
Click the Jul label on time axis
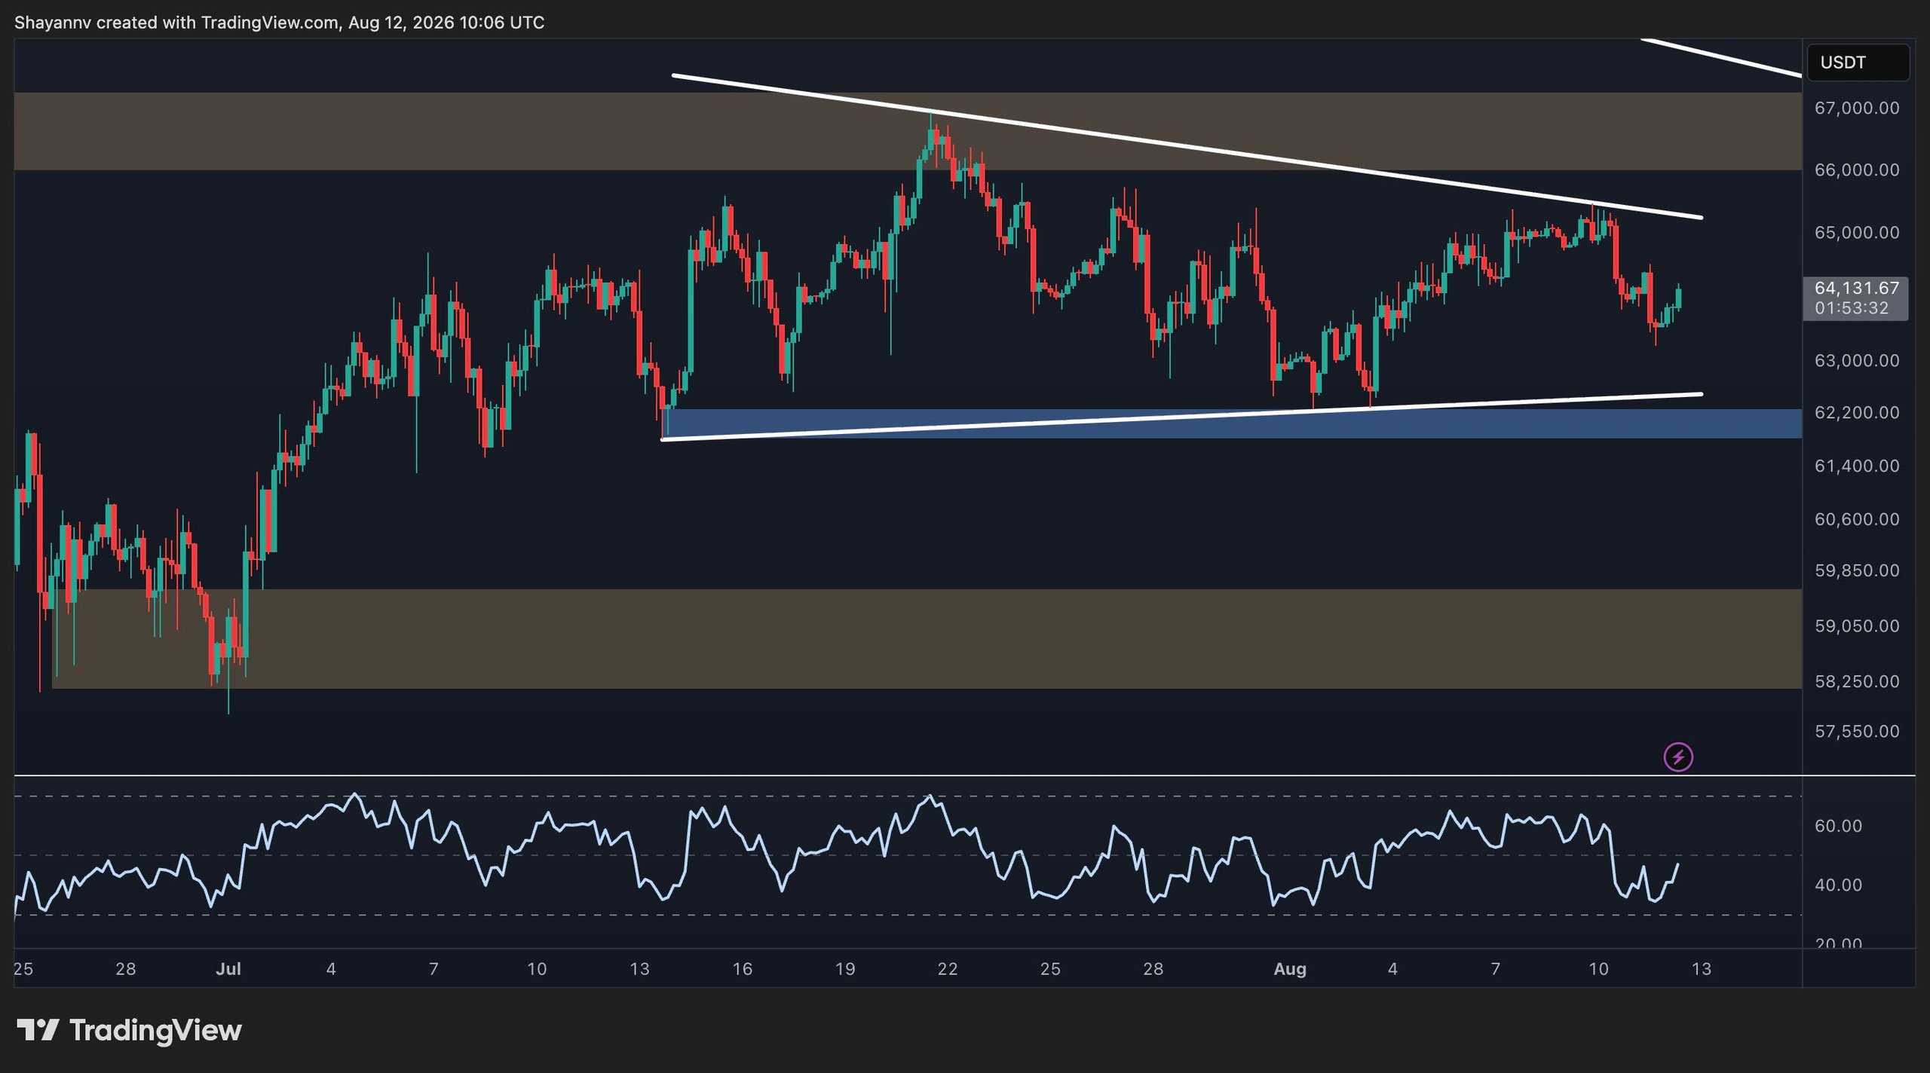228,969
